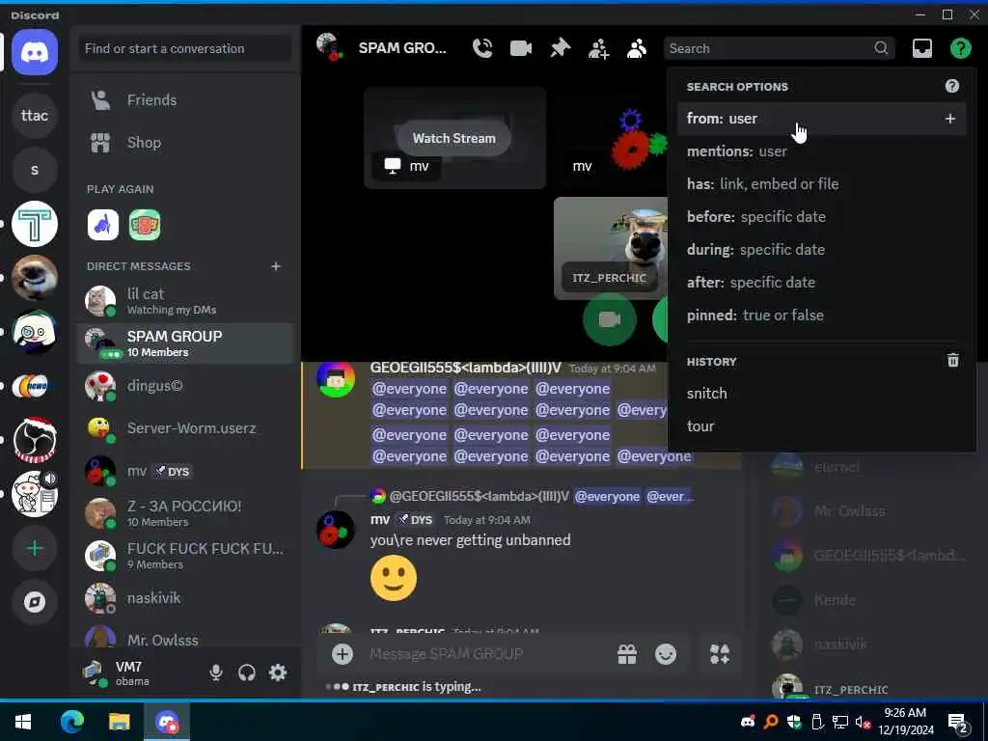Launch the green Play Again game icon
988x741 pixels.
click(145, 225)
